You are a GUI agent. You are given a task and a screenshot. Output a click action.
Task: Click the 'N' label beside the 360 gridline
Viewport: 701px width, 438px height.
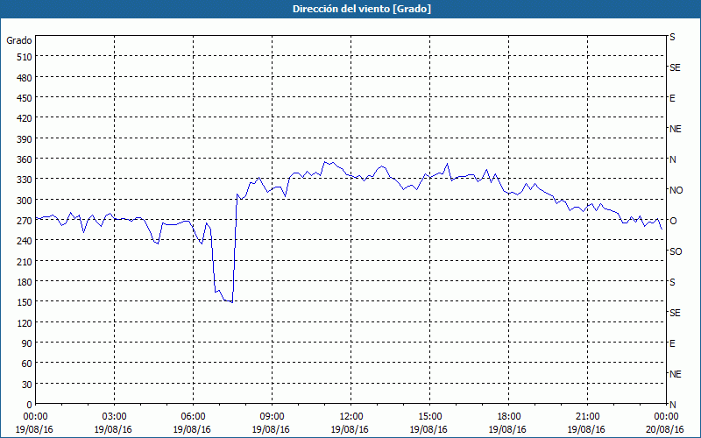[x=672, y=159]
